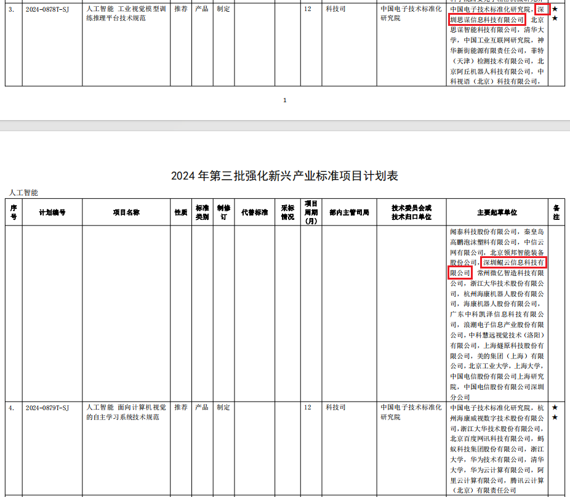Click 科技司 in row 2024-0878T-SJ
The height and width of the screenshot is (497, 570).
(x=335, y=9)
